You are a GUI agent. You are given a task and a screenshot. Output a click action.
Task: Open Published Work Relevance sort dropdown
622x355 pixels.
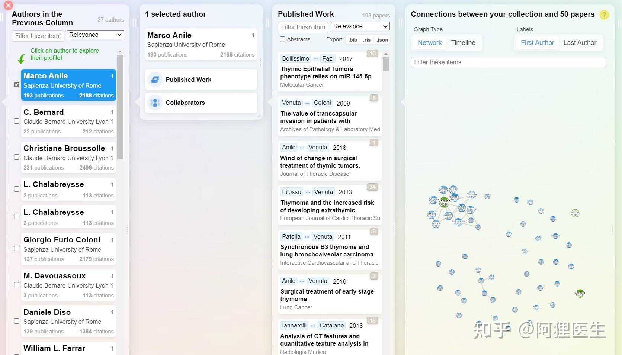point(360,26)
